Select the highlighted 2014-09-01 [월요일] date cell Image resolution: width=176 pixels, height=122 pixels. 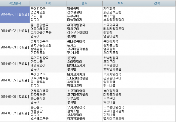(15, 14)
